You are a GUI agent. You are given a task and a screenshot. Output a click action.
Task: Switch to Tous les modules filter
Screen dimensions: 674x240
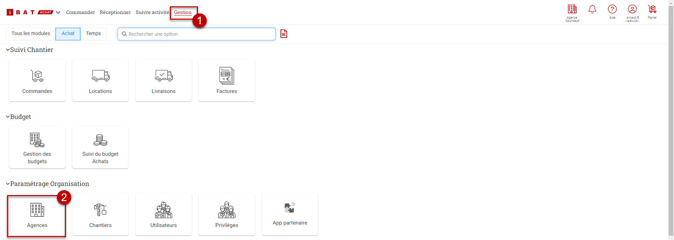coord(31,34)
